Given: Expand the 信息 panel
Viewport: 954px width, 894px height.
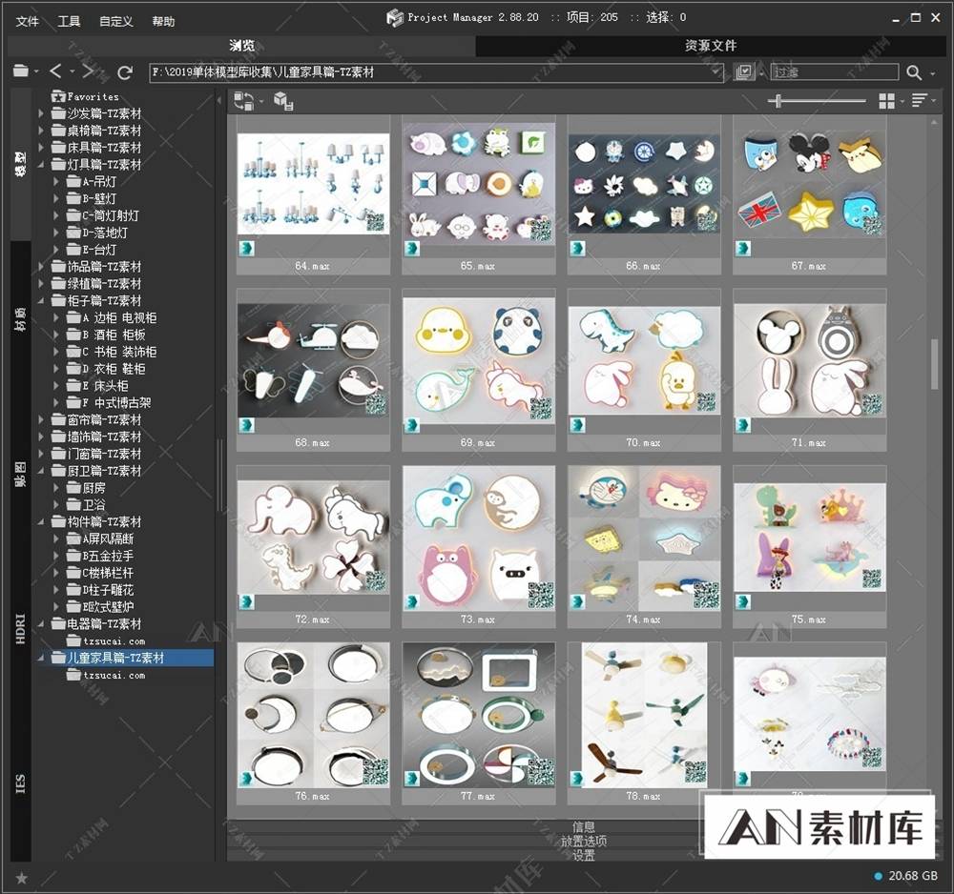Looking at the screenshot, I should pyautogui.click(x=583, y=826).
